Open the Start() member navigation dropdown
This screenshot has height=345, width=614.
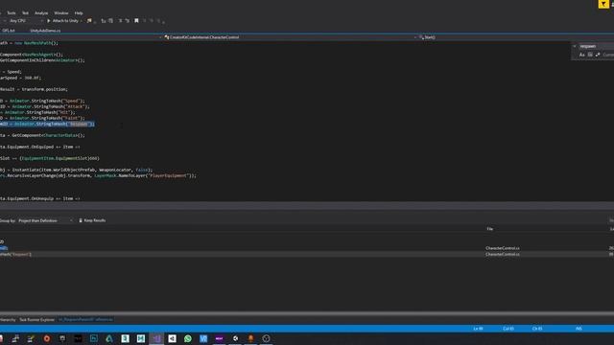pos(515,37)
